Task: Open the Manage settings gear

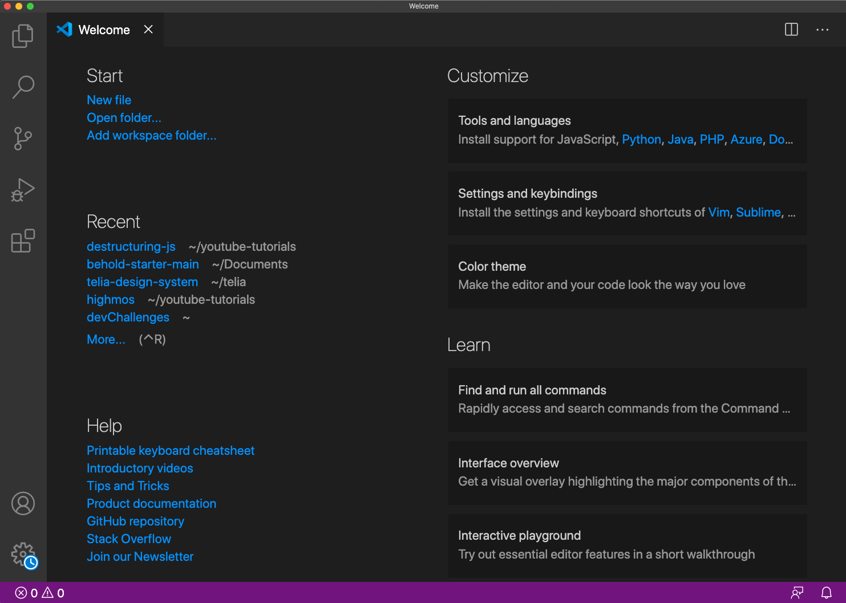Action: pos(22,554)
